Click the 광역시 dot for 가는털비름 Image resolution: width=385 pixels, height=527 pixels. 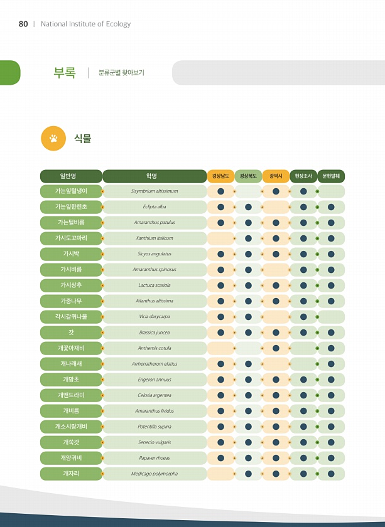tap(276, 223)
